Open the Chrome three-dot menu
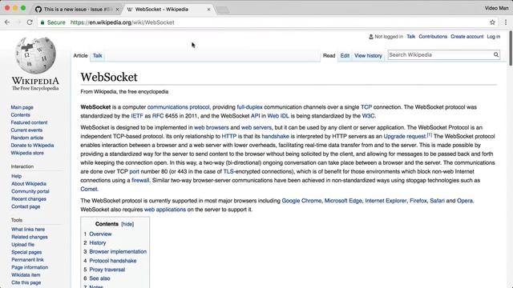513x288 pixels. (506, 22)
